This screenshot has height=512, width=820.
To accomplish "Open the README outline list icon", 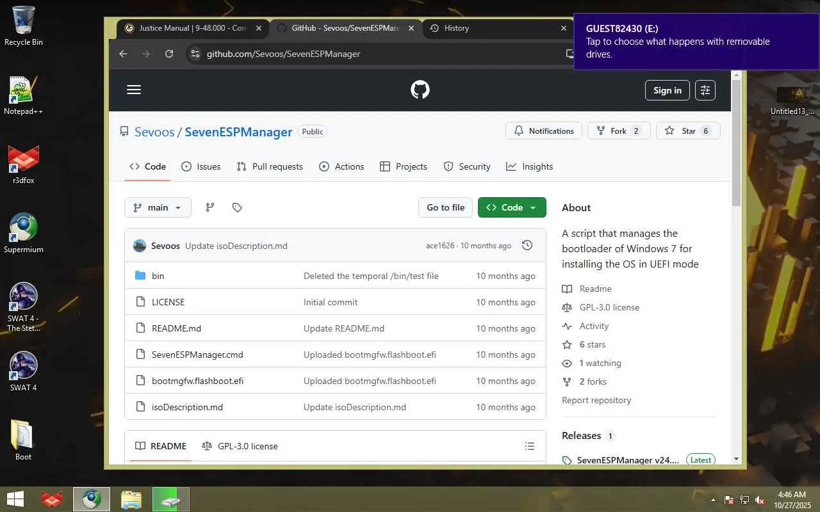I will 530,446.
